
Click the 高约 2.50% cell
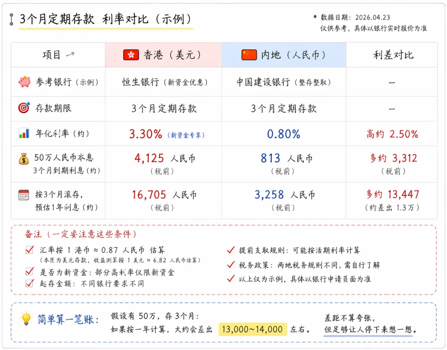coord(392,134)
